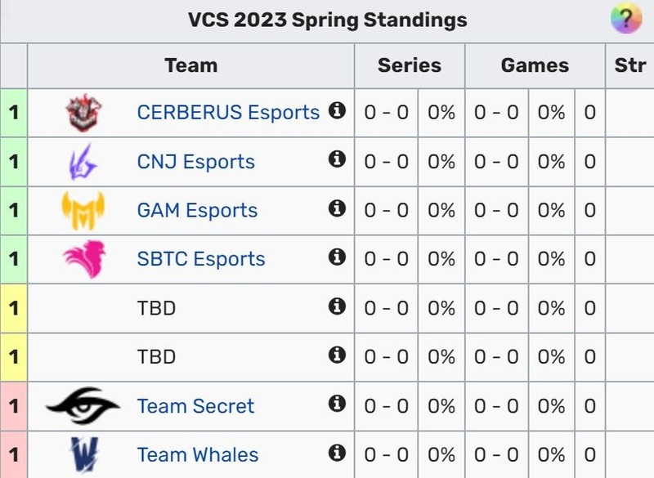Click the SBTC Esports pink logo

(x=83, y=259)
